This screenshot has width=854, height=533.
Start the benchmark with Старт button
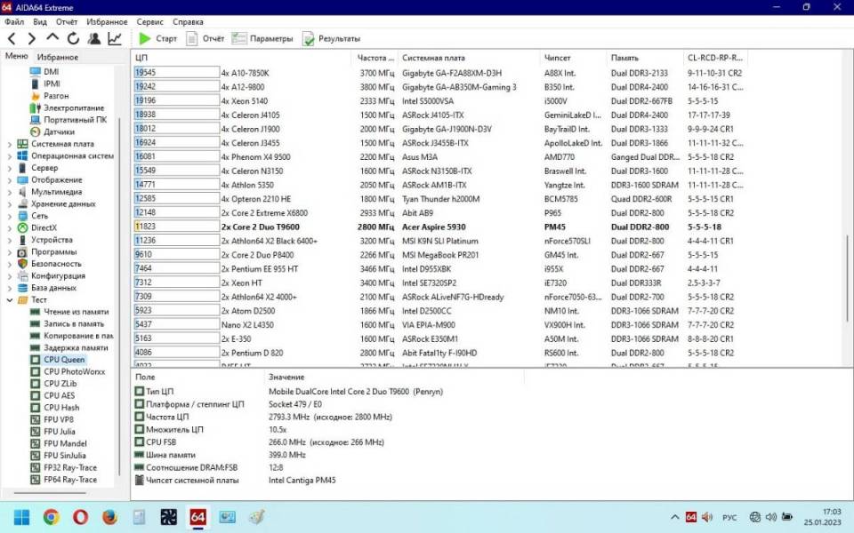[x=157, y=39]
